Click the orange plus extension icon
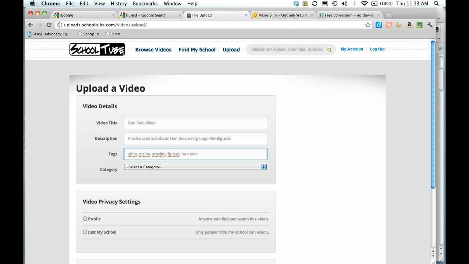Image resolution: width=469 pixels, height=264 pixels. 389,25
